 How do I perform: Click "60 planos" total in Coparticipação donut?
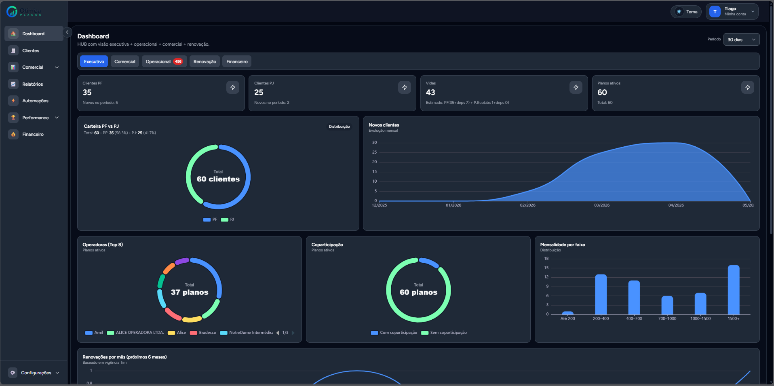tap(418, 292)
